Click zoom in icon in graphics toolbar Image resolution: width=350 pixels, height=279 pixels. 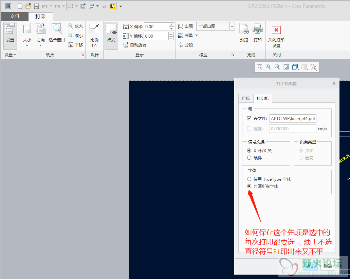click(268, 67)
